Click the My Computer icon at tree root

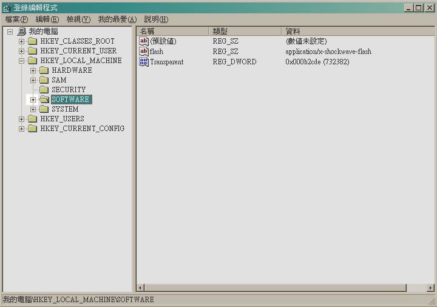21,32
